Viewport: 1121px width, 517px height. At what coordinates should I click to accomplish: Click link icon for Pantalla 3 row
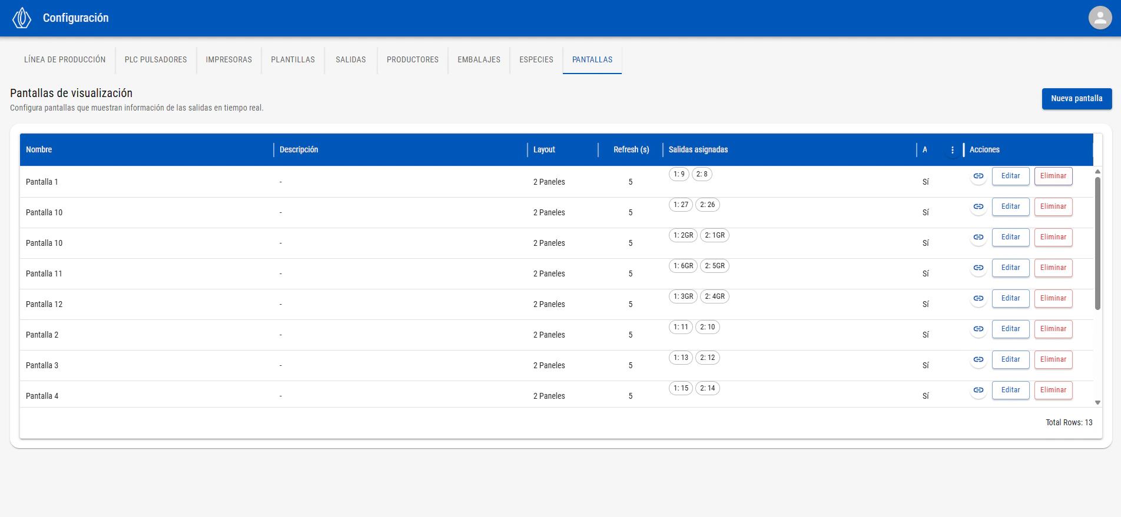(x=979, y=359)
